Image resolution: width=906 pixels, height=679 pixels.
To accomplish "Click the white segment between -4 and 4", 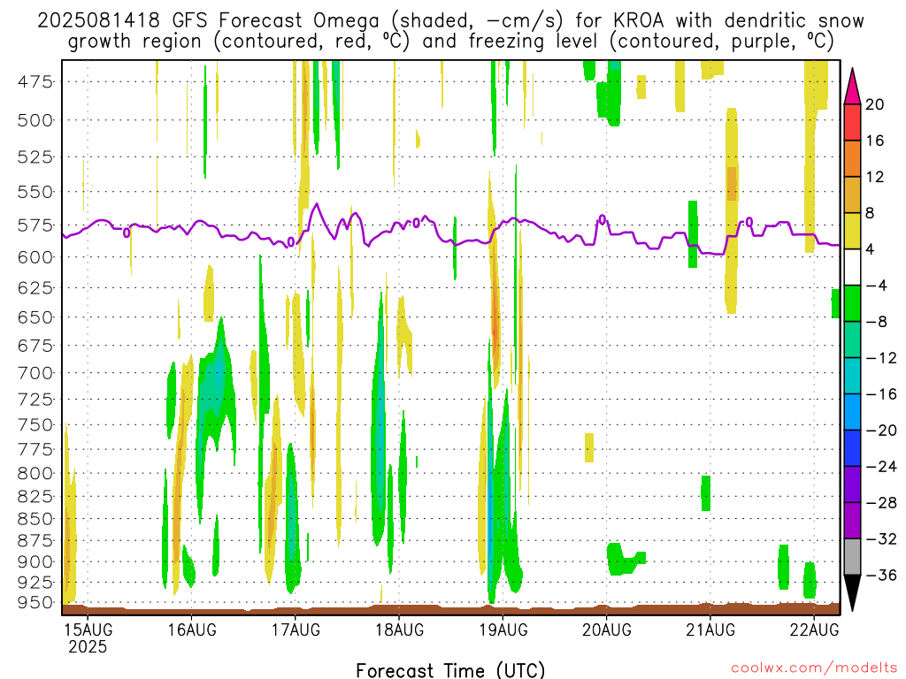I will pyautogui.click(x=852, y=267).
